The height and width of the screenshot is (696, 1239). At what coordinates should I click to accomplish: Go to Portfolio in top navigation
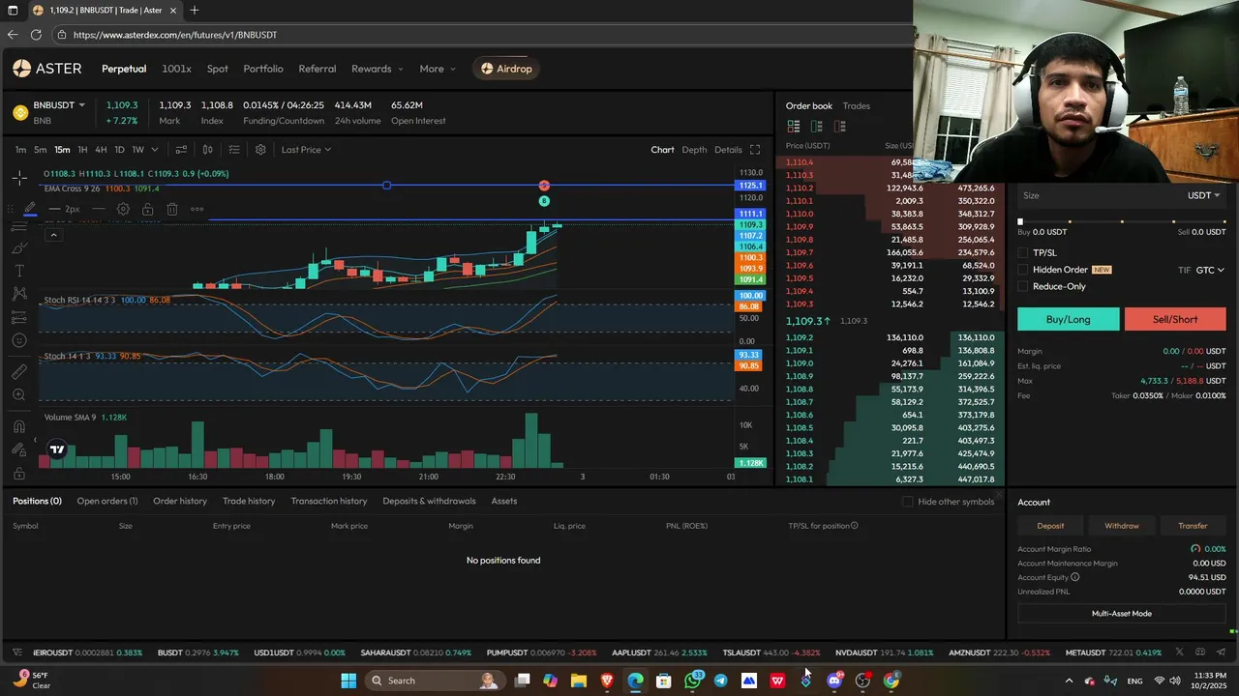263,69
